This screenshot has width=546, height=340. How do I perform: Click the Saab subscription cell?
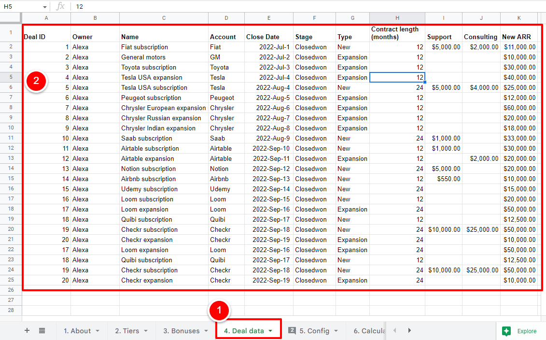click(164, 138)
